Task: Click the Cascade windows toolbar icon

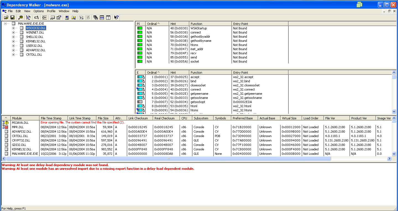Action: point(96,17)
